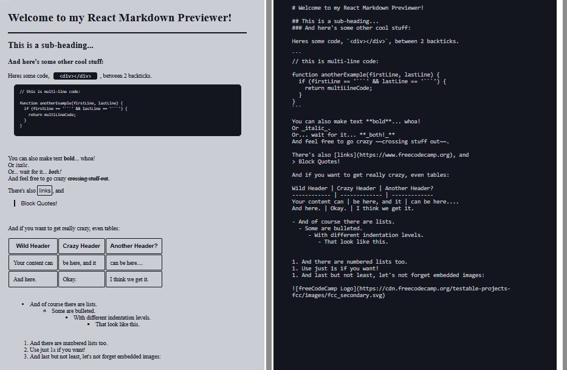Click the preview bullet "That look like this."
Viewport: 567px width, 370px height.
(117, 324)
